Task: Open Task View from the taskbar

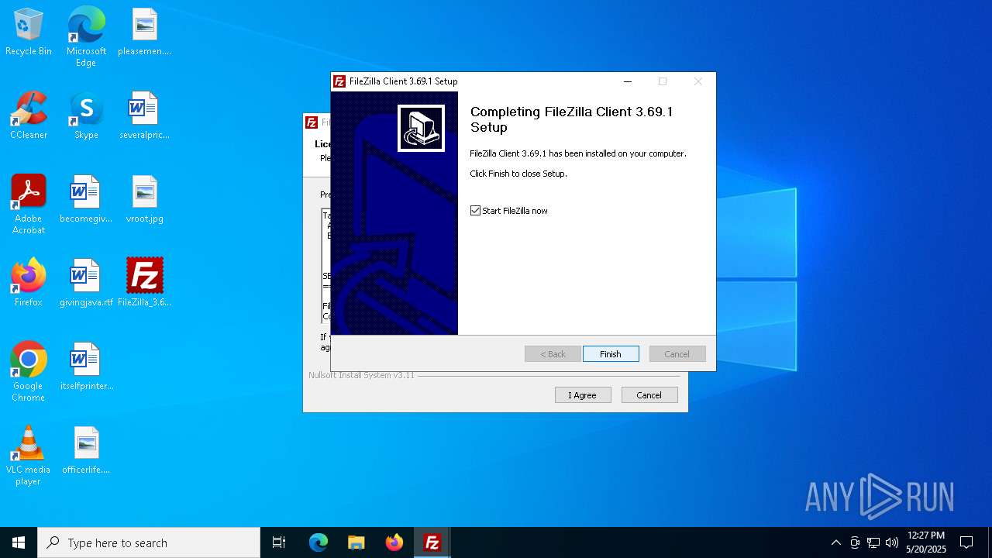Action: pyautogui.click(x=279, y=542)
